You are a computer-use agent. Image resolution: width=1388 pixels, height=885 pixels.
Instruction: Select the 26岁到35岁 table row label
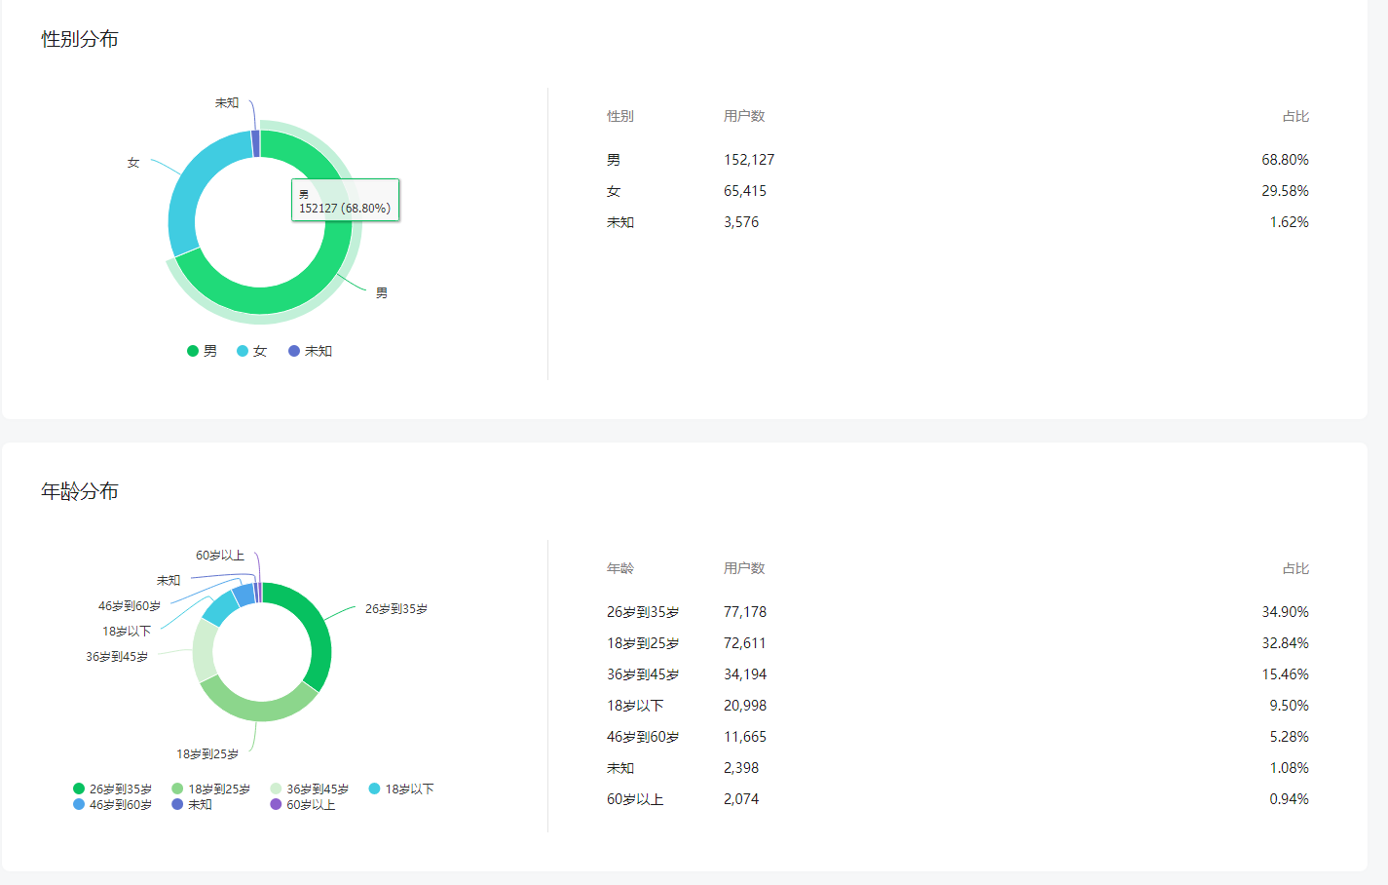click(643, 612)
